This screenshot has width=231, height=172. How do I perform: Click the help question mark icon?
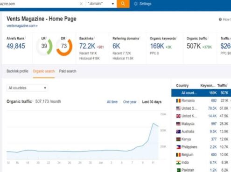click(x=220, y=20)
